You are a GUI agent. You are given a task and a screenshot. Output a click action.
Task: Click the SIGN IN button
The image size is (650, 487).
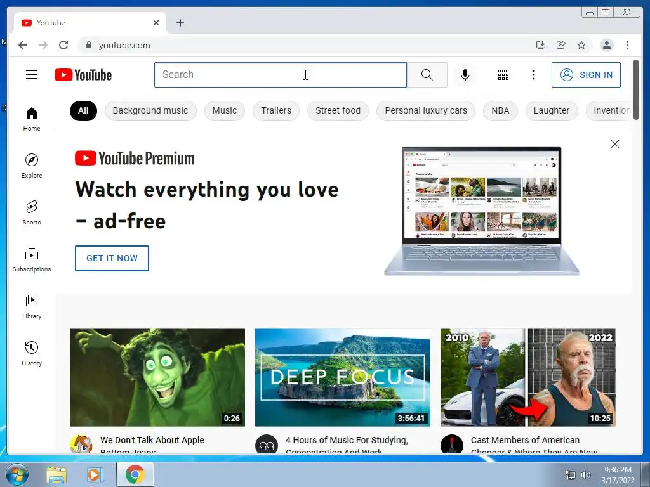pyautogui.click(x=586, y=75)
